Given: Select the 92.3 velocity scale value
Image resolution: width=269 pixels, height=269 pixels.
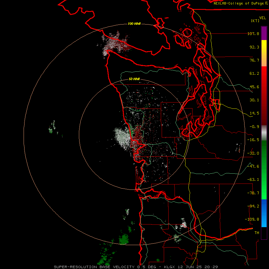Looking at the screenshot, I should tap(254, 47).
